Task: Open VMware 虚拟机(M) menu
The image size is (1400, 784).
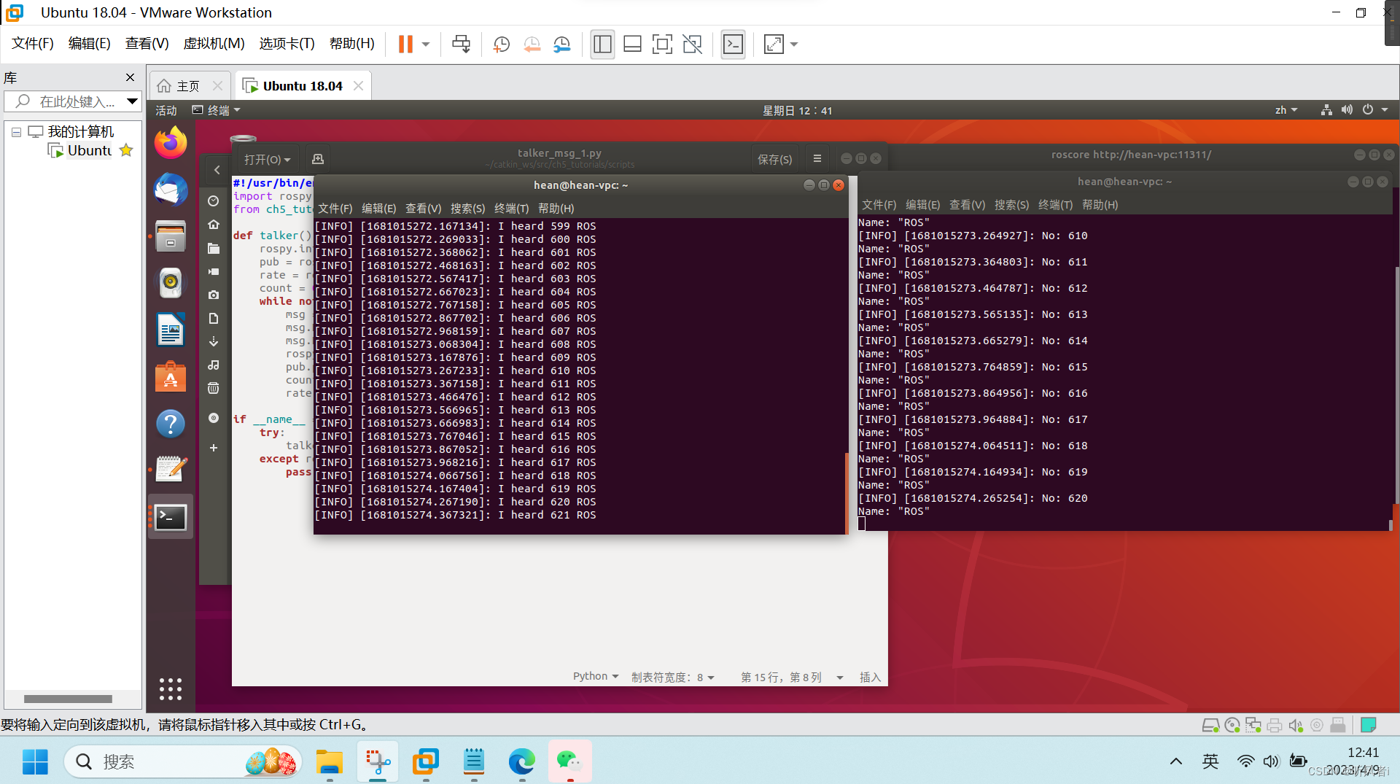Action: (214, 44)
